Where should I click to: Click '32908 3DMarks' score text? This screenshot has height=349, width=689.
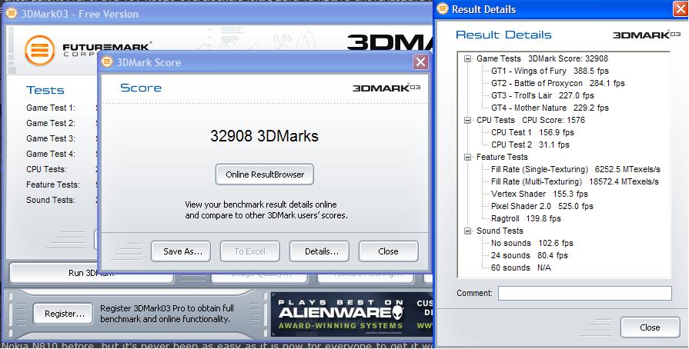264,135
